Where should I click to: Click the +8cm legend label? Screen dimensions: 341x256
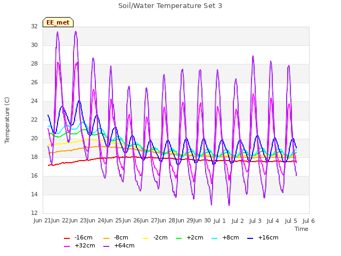pyautogui.click(x=231, y=237)
